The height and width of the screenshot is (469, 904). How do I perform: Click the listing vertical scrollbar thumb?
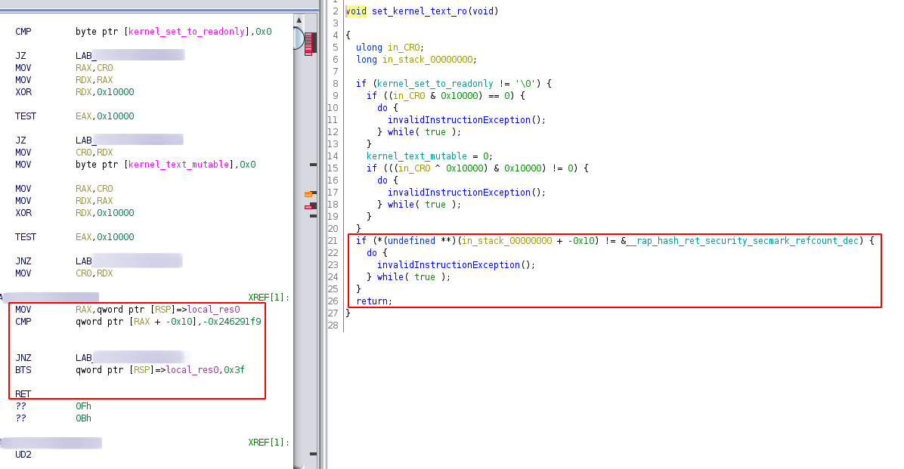click(299, 39)
